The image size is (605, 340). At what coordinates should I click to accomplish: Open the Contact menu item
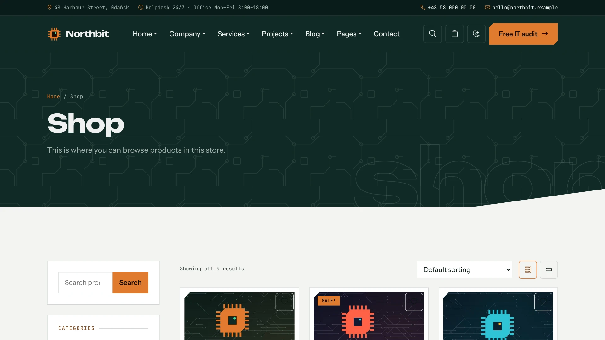[x=386, y=34]
